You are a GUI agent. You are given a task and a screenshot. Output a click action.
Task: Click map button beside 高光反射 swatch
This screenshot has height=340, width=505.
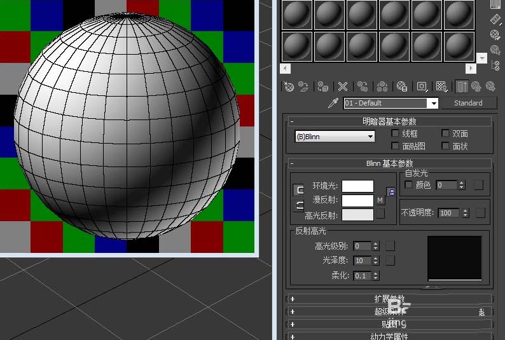coord(380,214)
